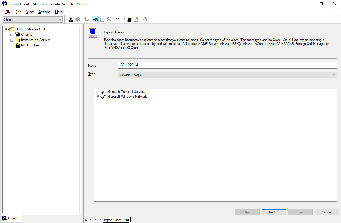Click the hand stop icon in toolbar

(145, 19)
